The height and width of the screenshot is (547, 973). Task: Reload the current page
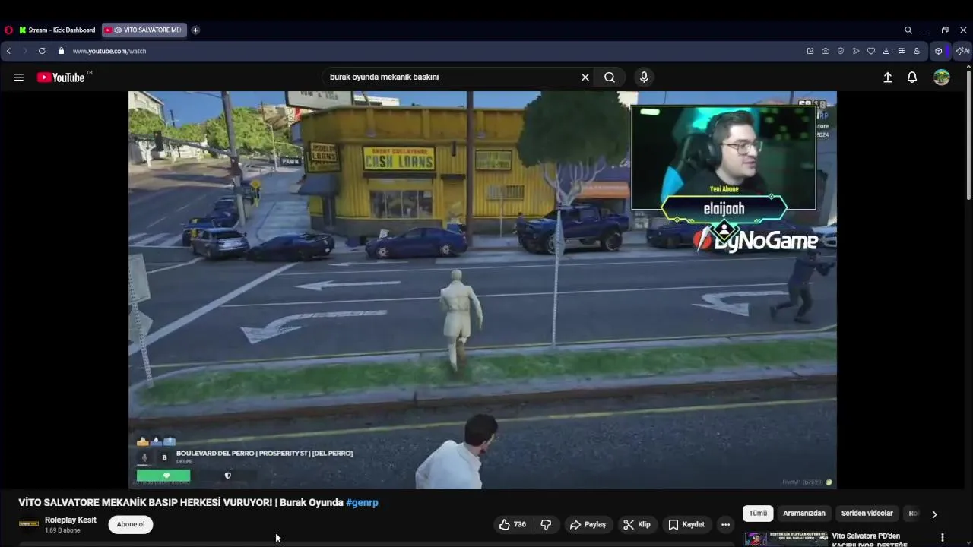[42, 51]
